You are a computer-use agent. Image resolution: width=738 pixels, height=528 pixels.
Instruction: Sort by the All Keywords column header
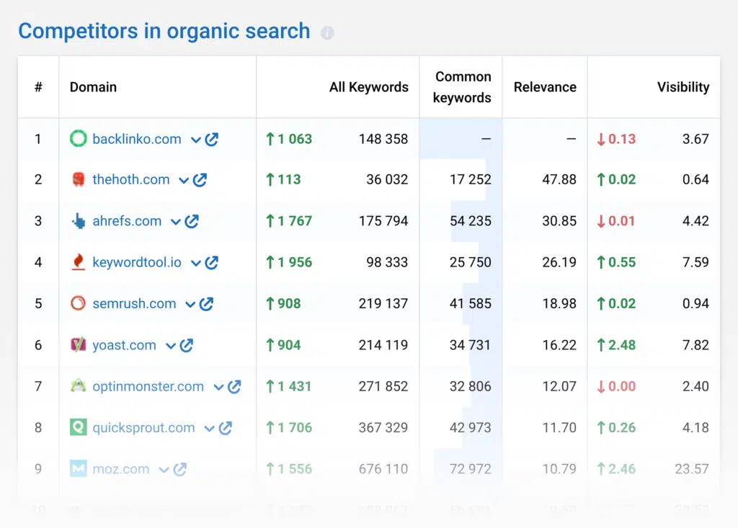[368, 87]
